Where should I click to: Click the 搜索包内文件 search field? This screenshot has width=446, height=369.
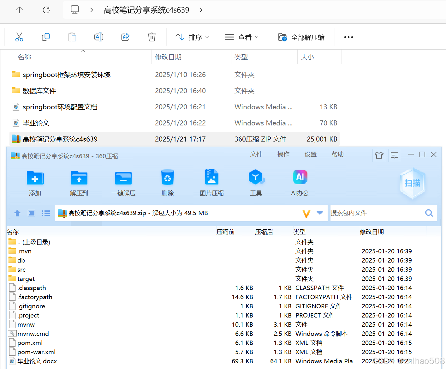pos(379,213)
